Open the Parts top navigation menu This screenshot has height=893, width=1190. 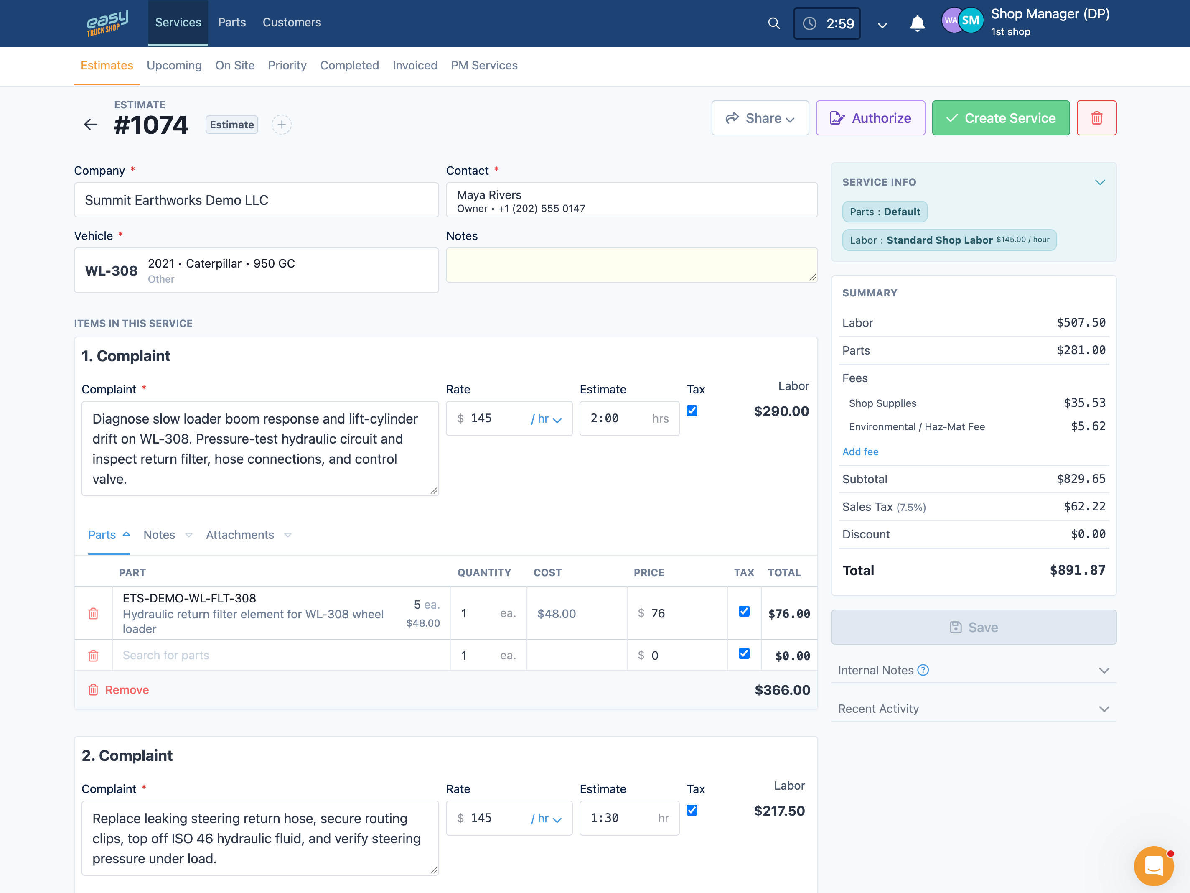click(232, 23)
